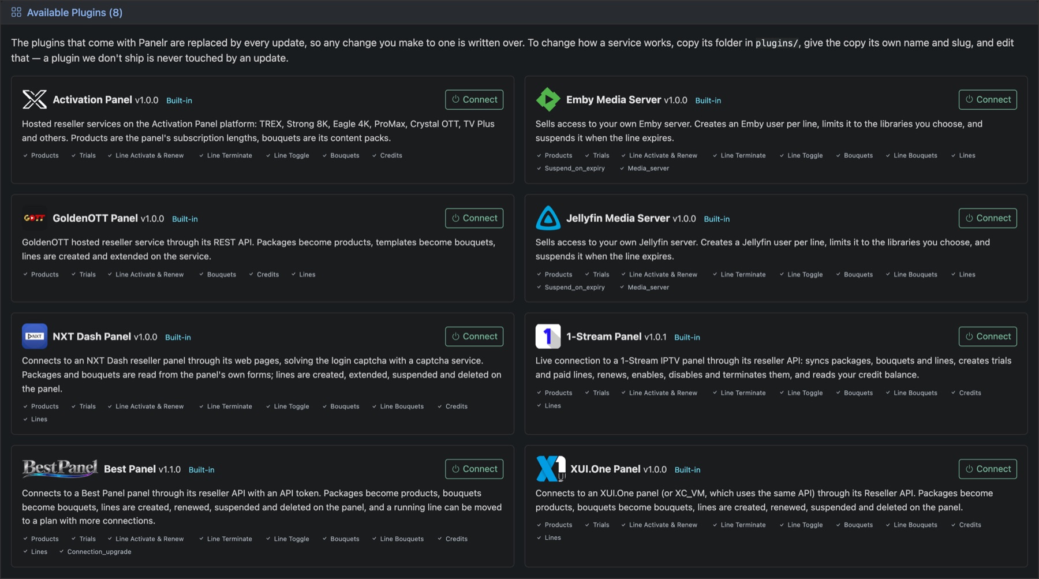Click the Built-in tag on GoldenOTT Panel
Image resolution: width=1039 pixels, height=579 pixels.
point(185,219)
